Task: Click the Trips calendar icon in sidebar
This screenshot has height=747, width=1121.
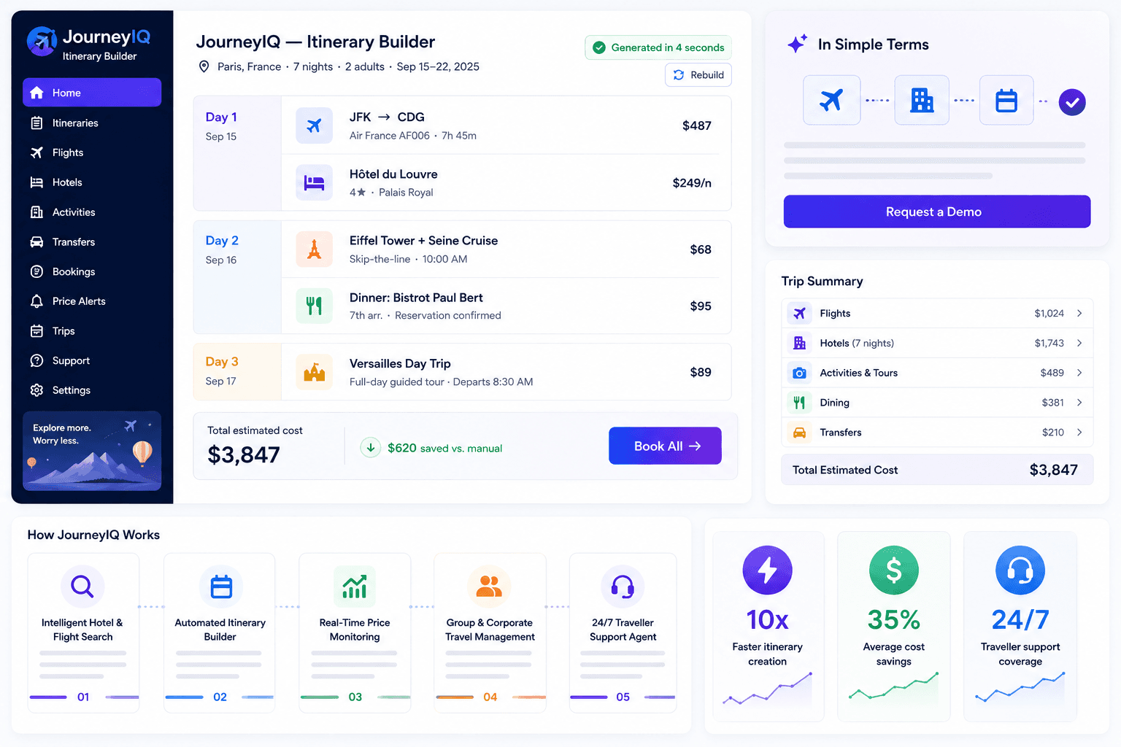Action: click(36, 331)
